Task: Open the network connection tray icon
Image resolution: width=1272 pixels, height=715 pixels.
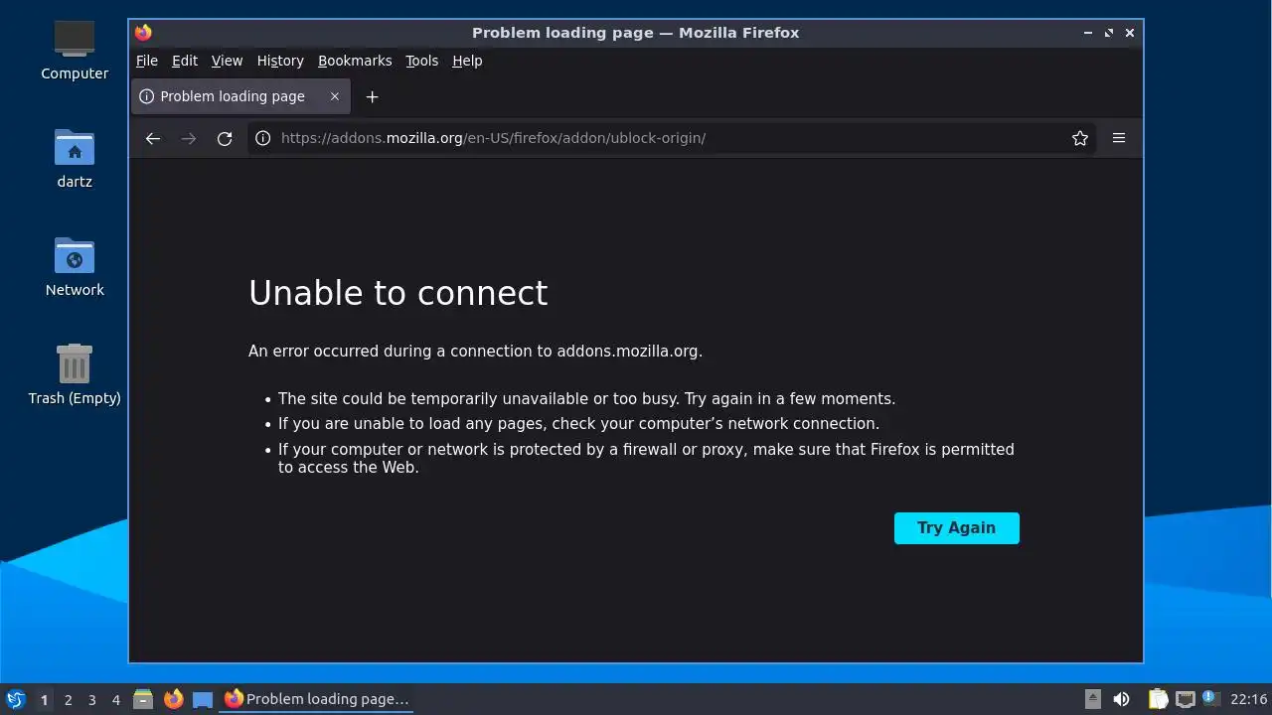Action: [1185, 699]
